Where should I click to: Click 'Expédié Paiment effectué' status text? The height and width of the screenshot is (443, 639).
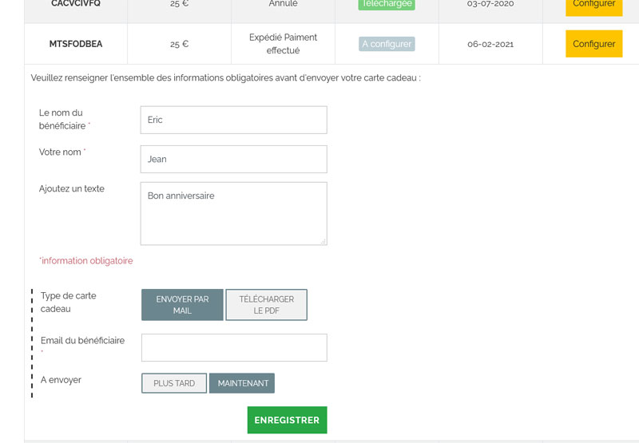pos(284,44)
